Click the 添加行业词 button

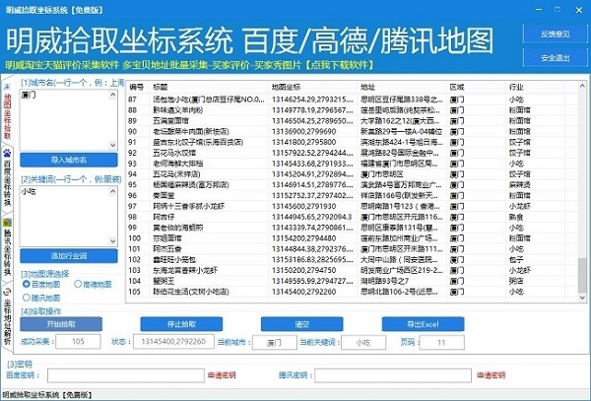pos(69,256)
